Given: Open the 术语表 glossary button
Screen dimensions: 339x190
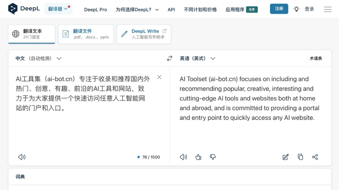Looking at the screenshot, I should (x=316, y=59).
